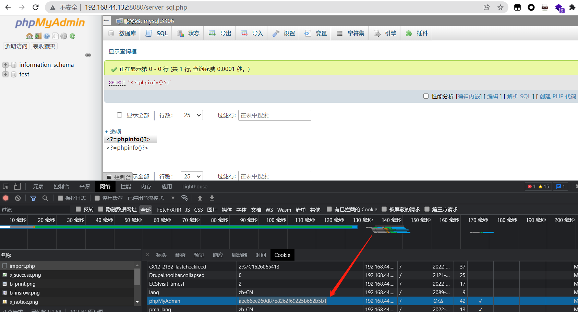578x312 pixels.
Task: Click request list scroll down arrow
Action: tap(137, 302)
